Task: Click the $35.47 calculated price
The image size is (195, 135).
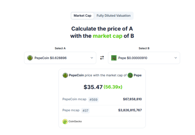Action: [93, 87]
